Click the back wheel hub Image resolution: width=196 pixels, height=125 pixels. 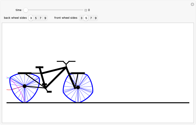(x=24, y=86)
